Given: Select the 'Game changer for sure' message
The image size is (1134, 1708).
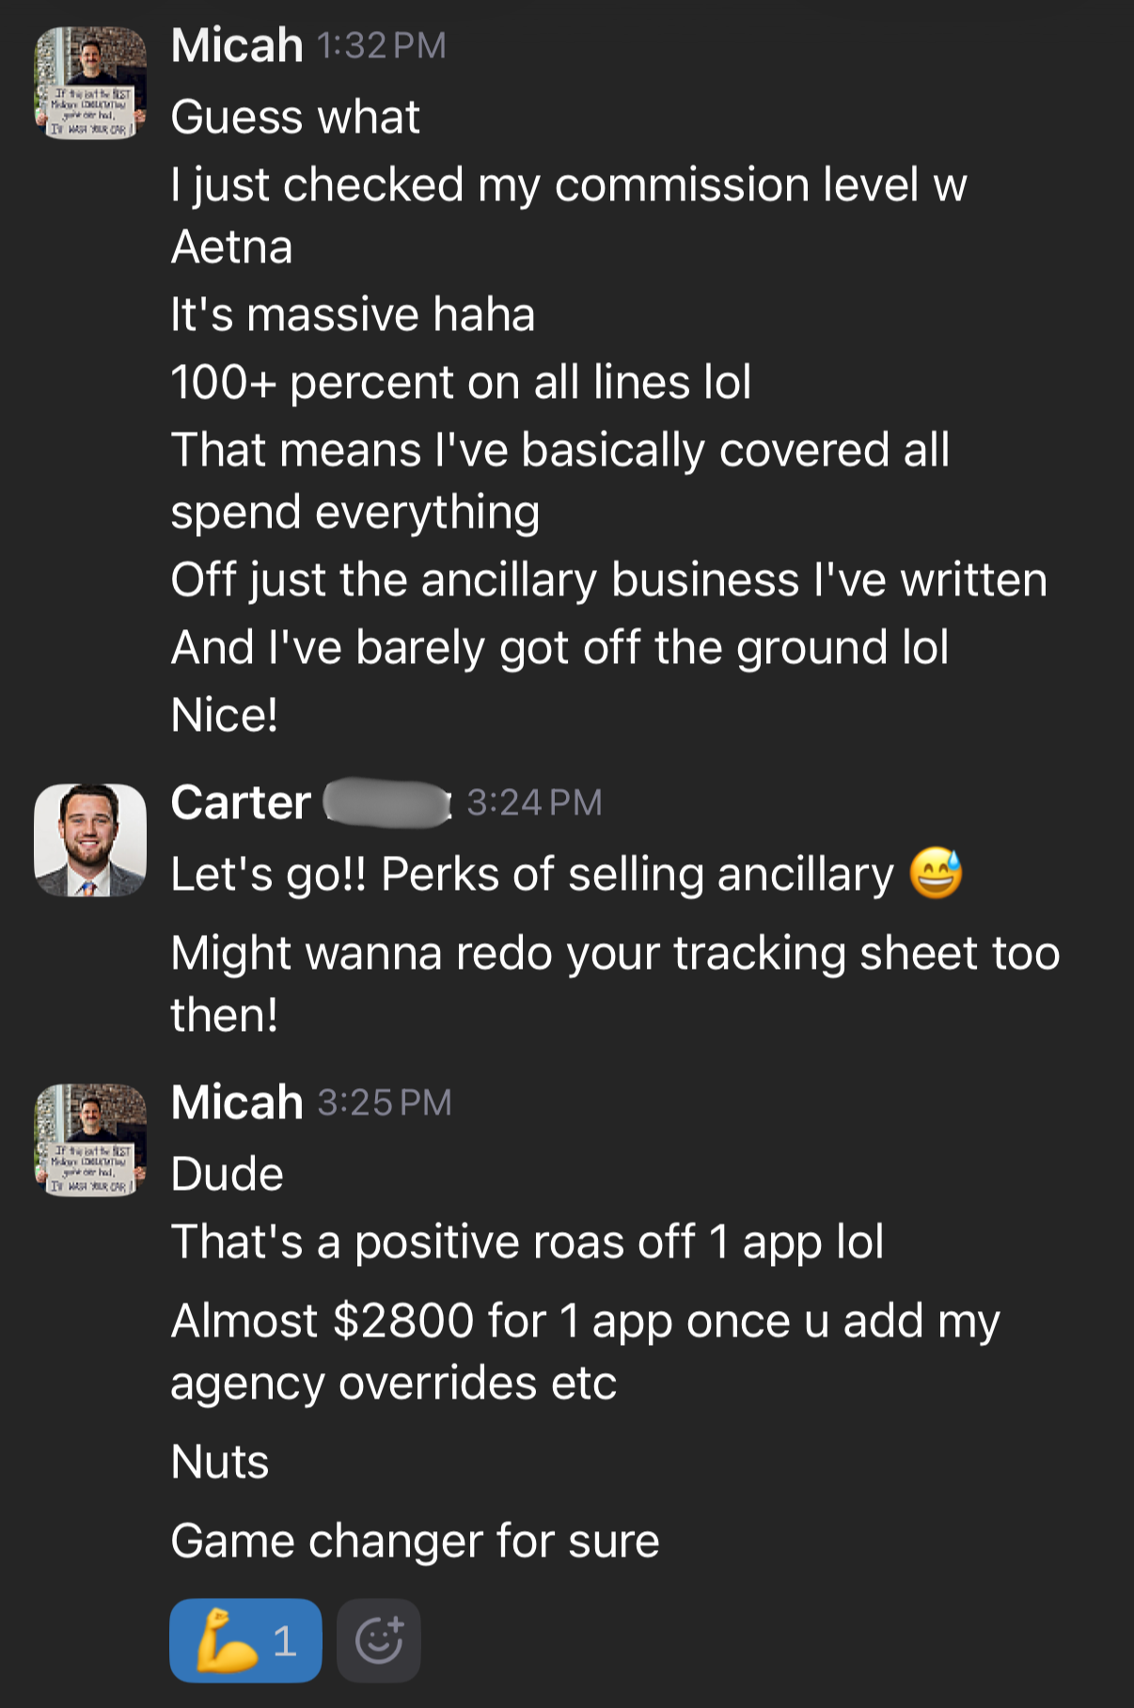Looking at the screenshot, I should (415, 1542).
